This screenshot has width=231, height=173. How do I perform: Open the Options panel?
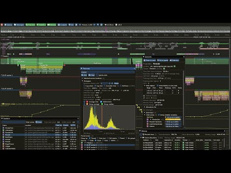[8, 25]
